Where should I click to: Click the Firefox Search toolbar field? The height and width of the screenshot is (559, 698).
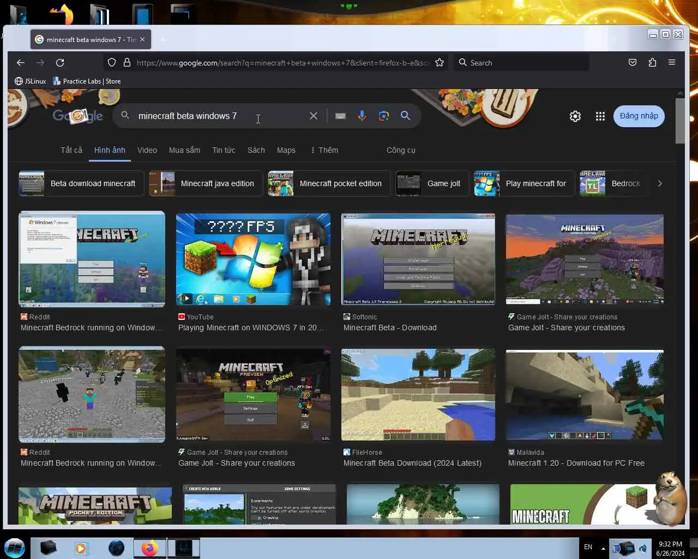click(x=522, y=63)
